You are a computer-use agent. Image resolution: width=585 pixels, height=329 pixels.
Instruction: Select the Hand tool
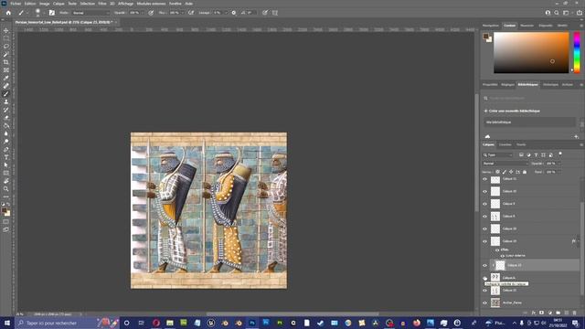pos(6,181)
